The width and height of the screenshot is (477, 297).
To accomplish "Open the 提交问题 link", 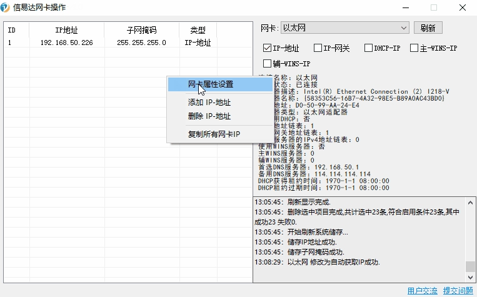I will click(458, 291).
